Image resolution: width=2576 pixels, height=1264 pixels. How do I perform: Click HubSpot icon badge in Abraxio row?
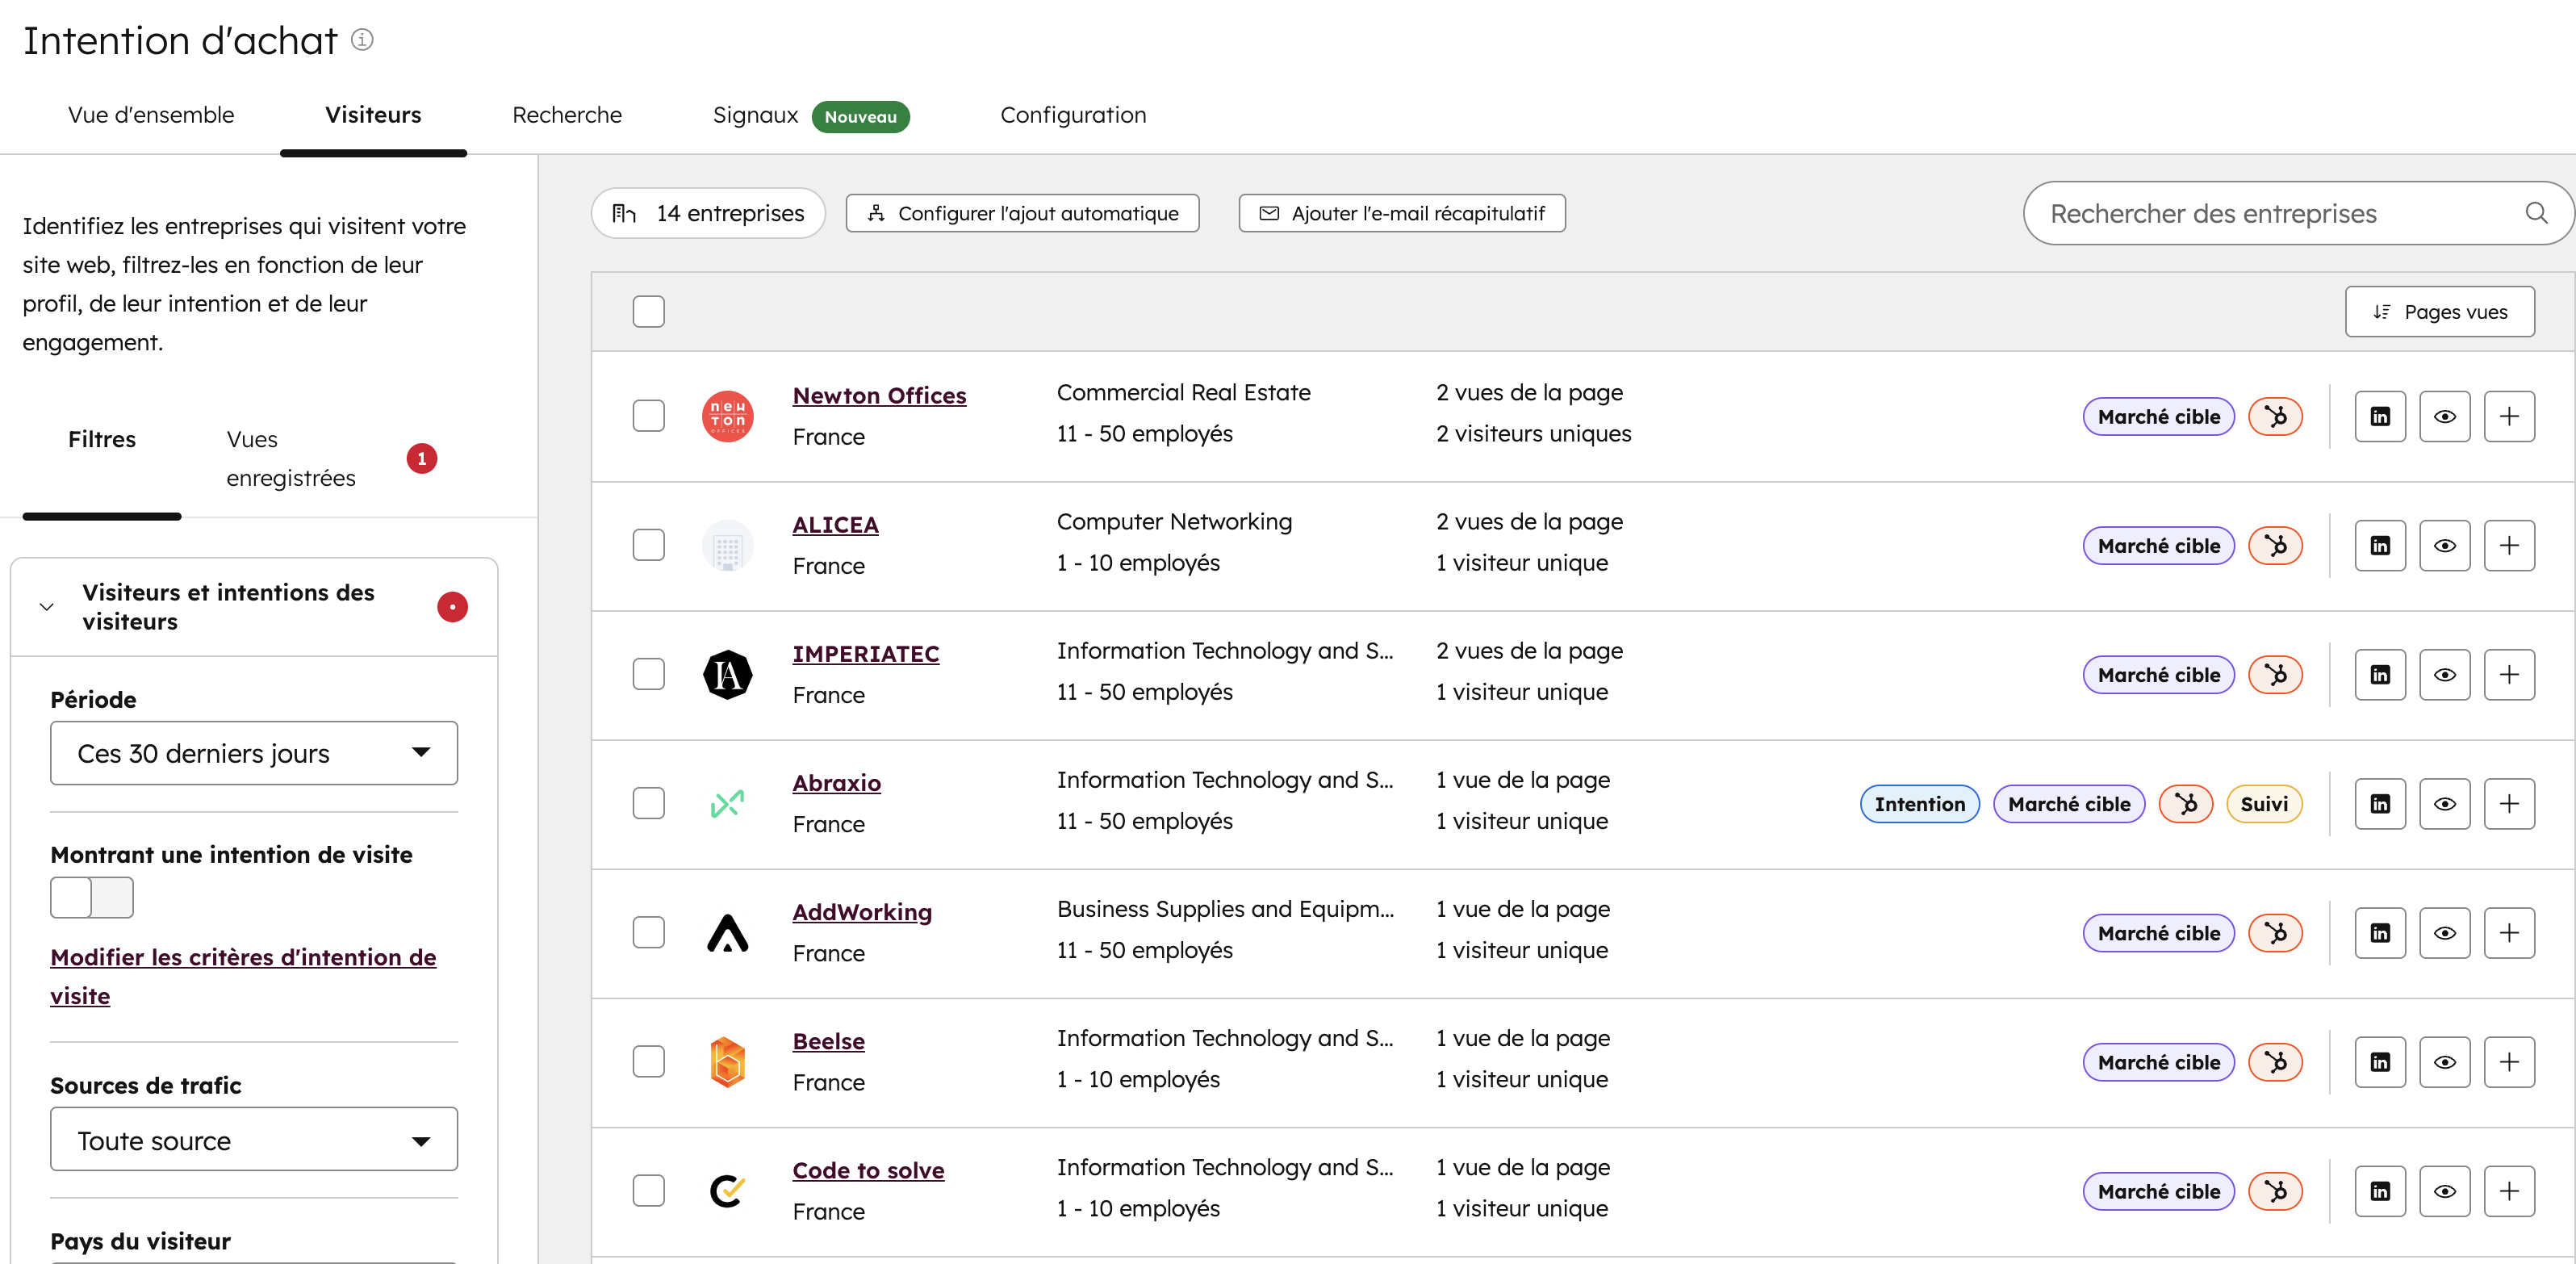click(x=2185, y=804)
